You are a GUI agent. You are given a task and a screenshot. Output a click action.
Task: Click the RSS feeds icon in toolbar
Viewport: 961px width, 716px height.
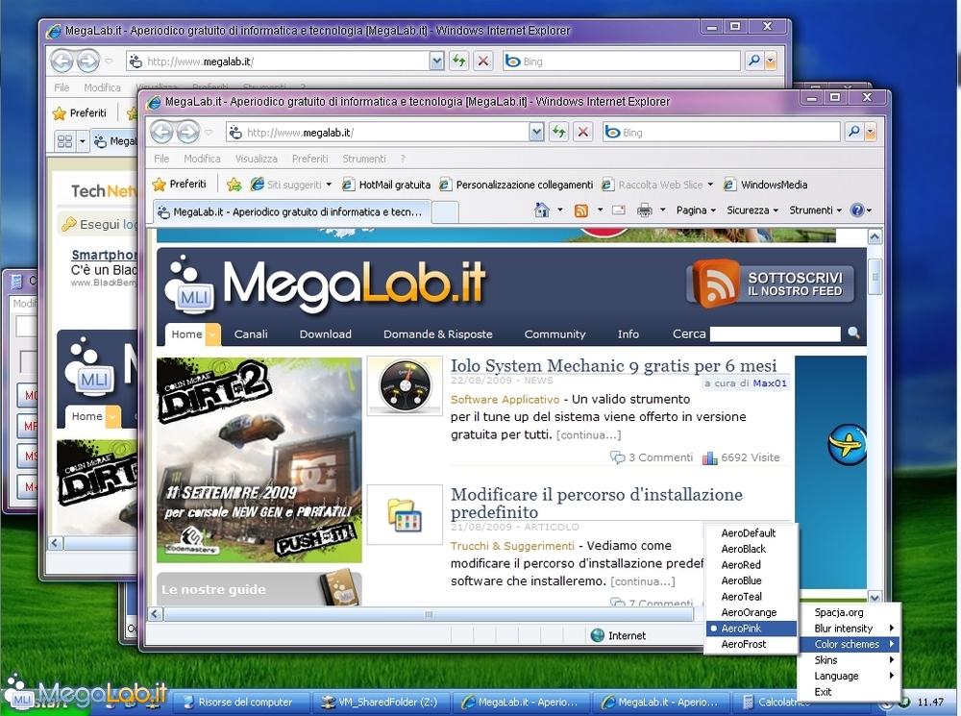click(x=580, y=210)
